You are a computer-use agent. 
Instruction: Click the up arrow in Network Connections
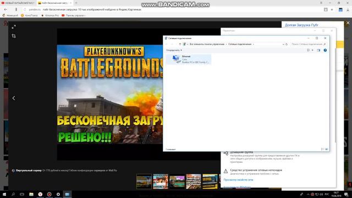coord(180,44)
